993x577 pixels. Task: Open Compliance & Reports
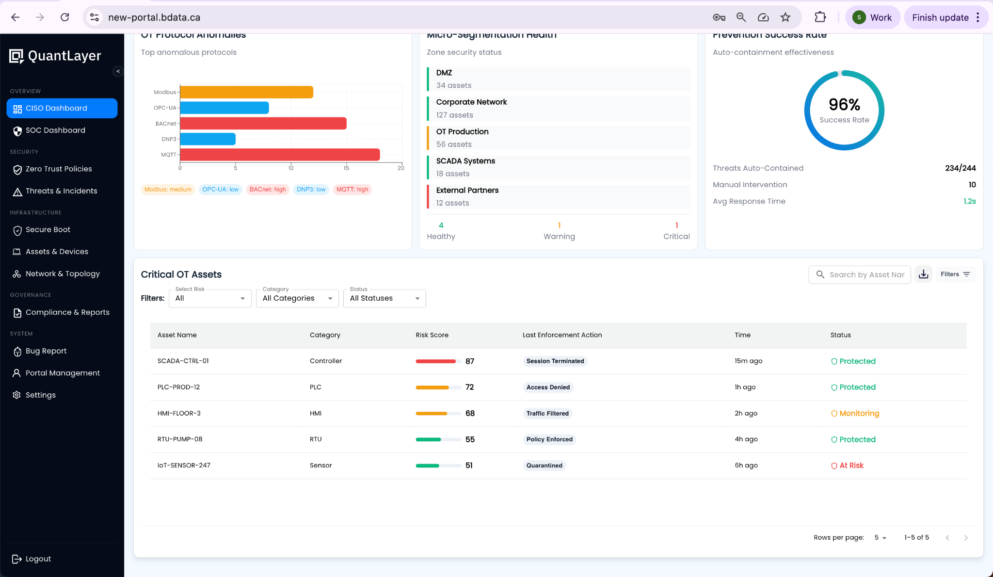(x=67, y=312)
